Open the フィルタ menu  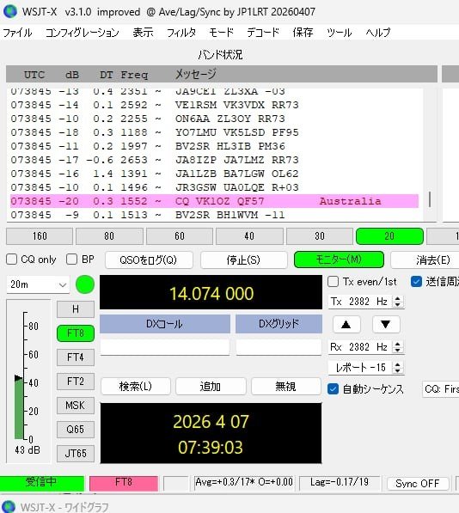181,33
